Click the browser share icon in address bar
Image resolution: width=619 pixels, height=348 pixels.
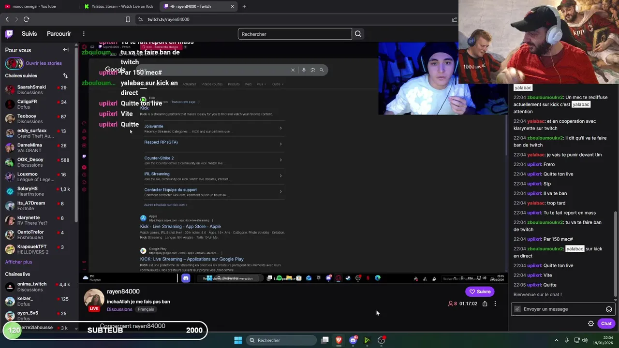454,19
